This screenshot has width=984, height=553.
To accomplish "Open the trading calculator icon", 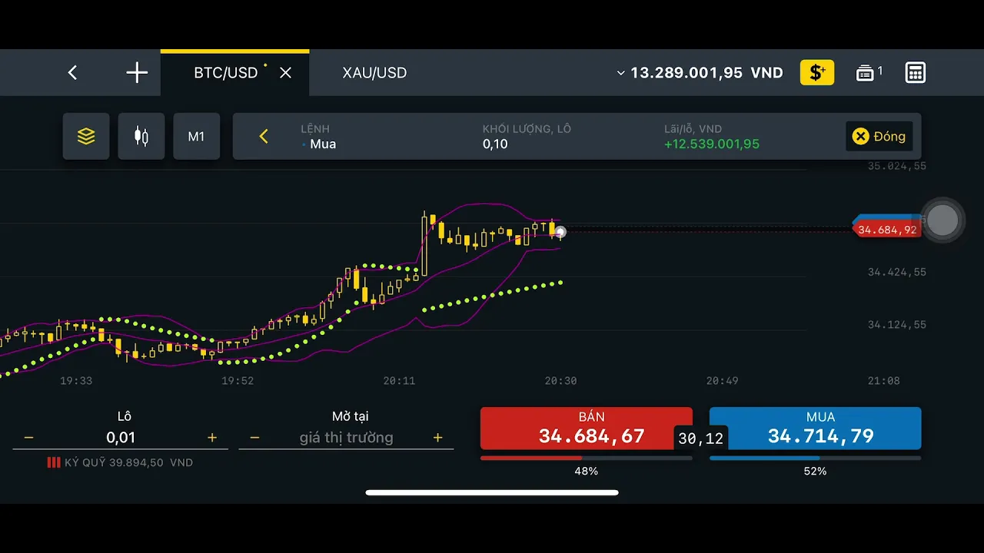I will pyautogui.click(x=915, y=72).
